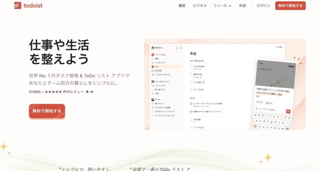Tap the red send arrow button
This screenshot has height=171, width=320.
(288, 111)
